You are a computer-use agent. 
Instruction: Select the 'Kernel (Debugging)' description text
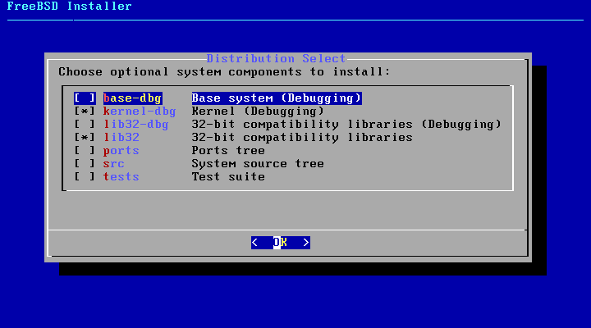click(258, 112)
